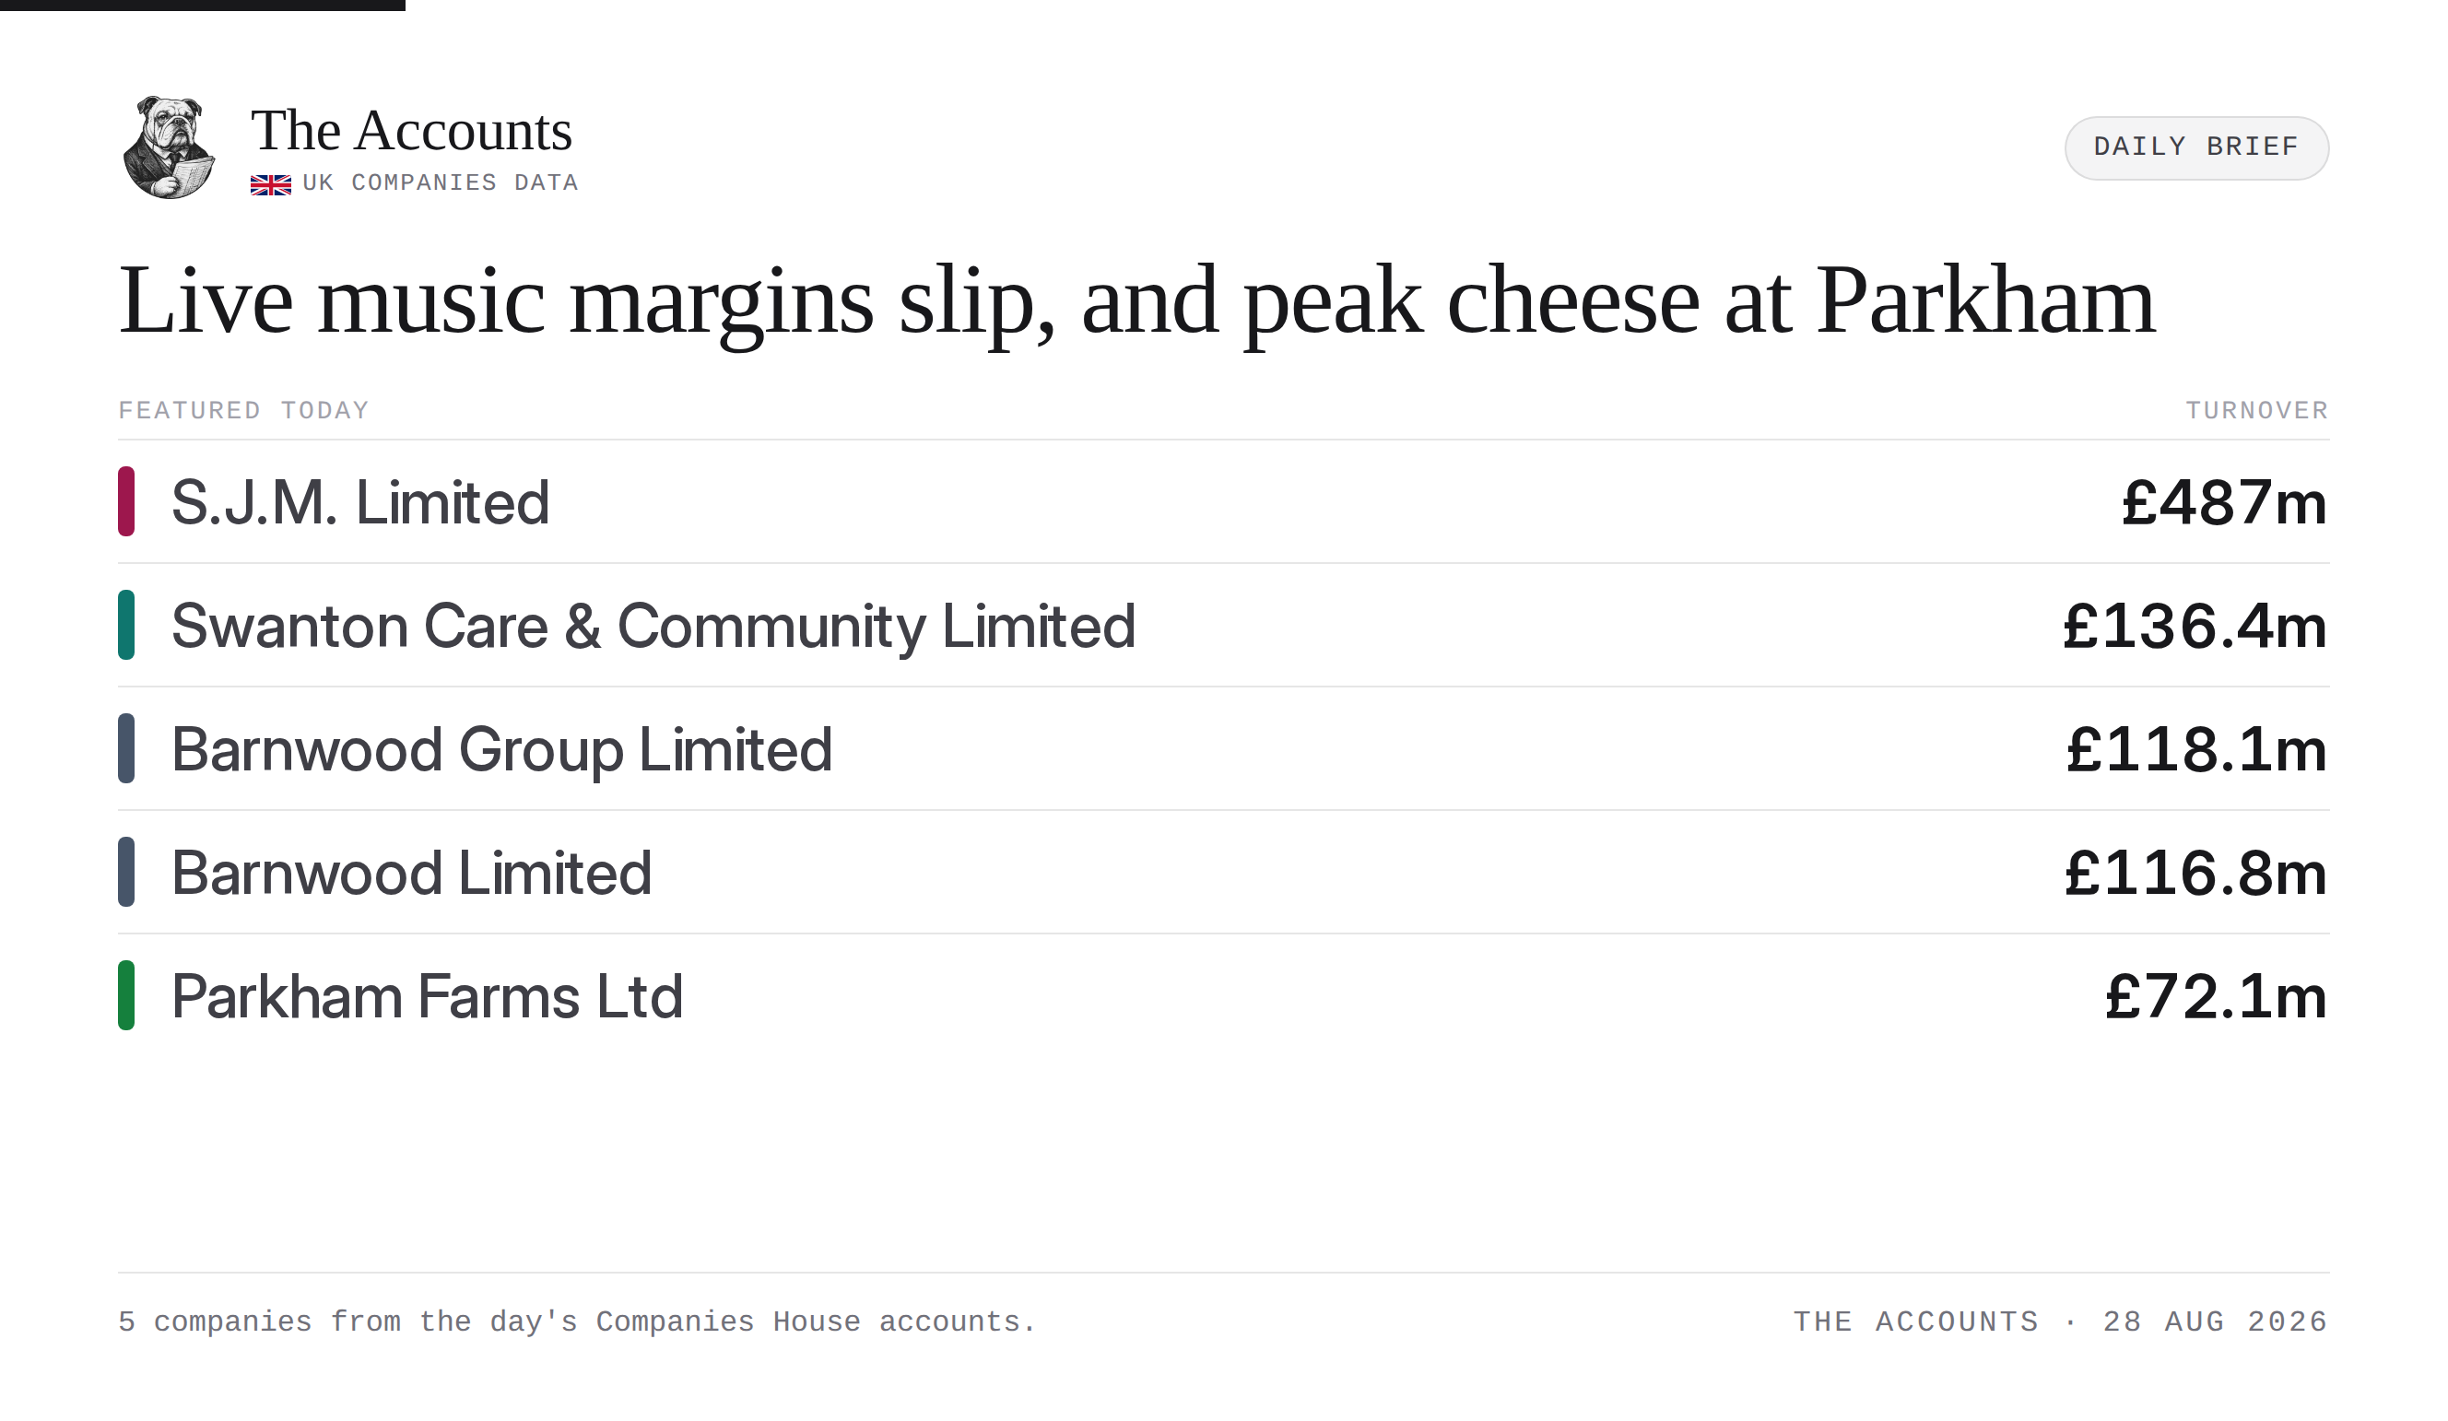Click teal marker beside Swanton Care
The image size is (2448, 1421).
pyautogui.click(x=126, y=625)
